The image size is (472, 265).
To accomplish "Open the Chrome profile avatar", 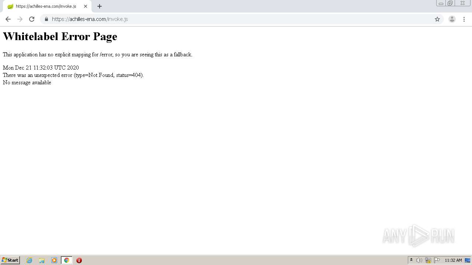I will click(x=452, y=19).
